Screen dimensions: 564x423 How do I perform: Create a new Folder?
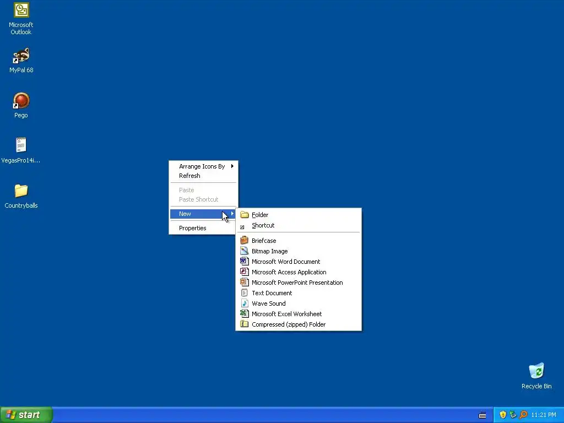[x=299, y=215]
